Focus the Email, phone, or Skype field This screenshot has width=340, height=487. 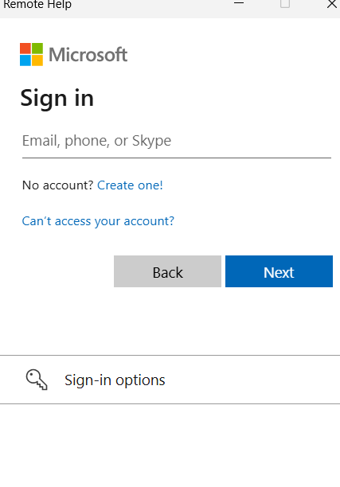pos(177,141)
